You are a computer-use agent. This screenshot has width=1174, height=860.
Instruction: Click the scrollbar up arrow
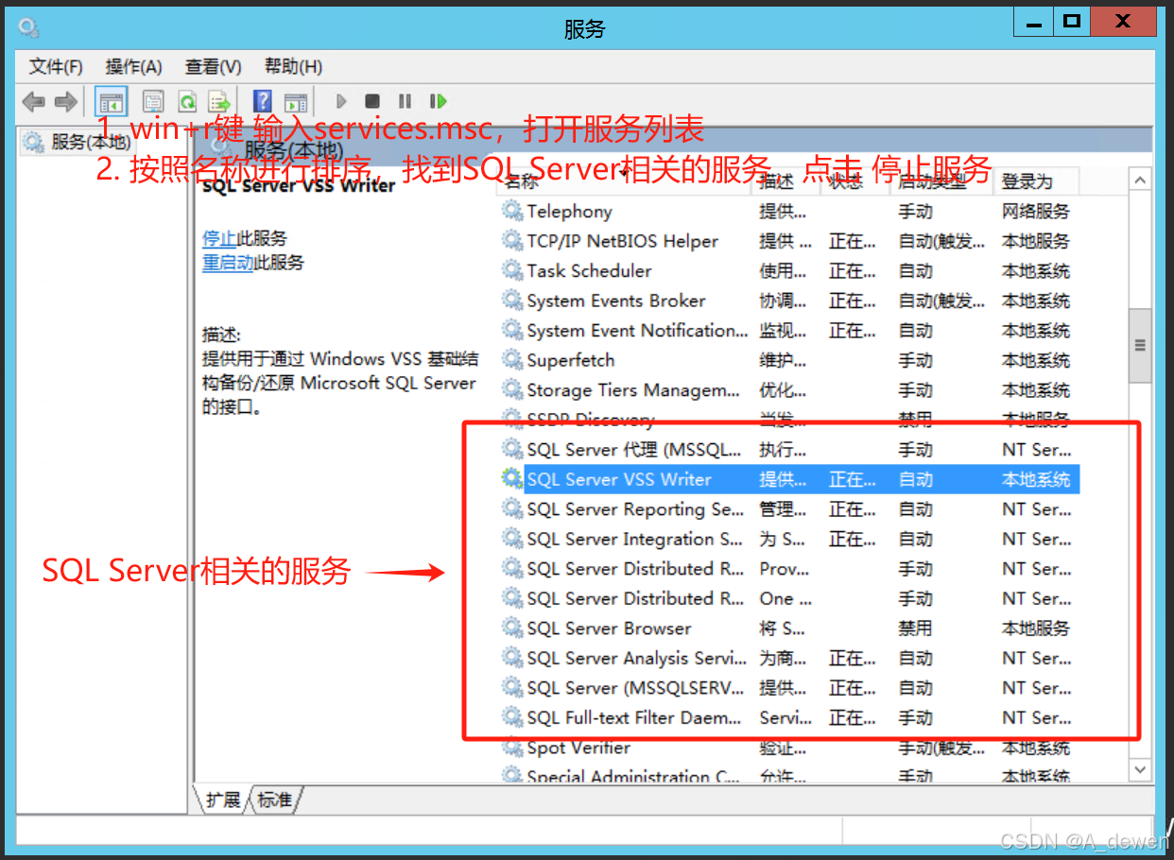pyautogui.click(x=1141, y=181)
